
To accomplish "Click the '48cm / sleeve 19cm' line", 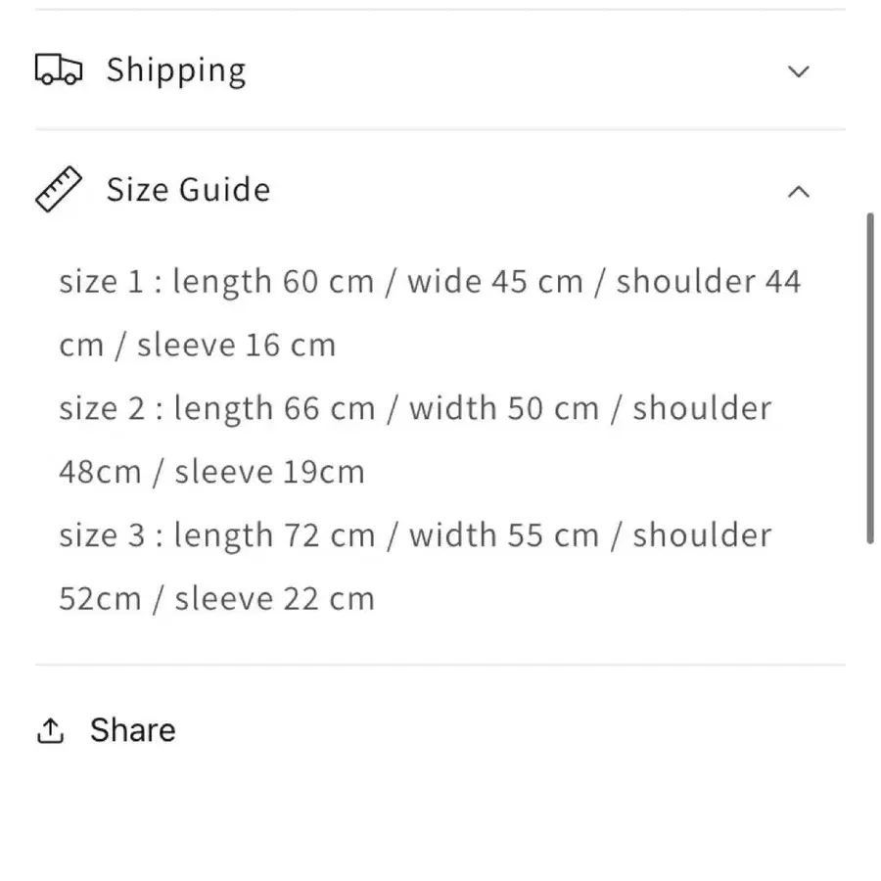I will pyautogui.click(x=211, y=472).
